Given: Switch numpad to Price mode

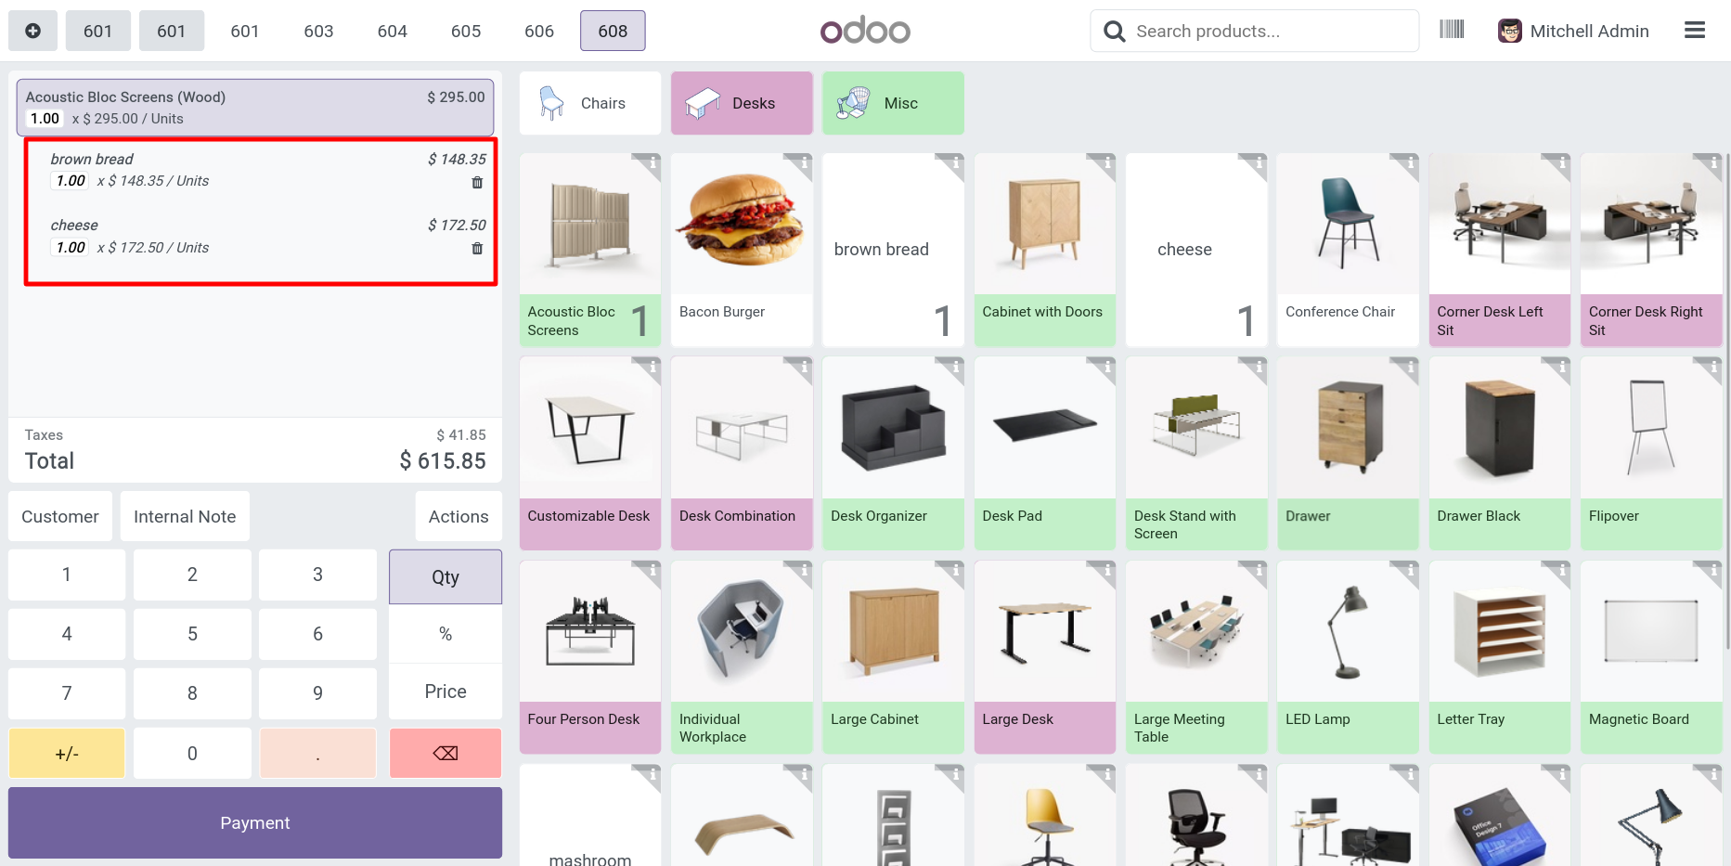Looking at the screenshot, I should point(446,692).
